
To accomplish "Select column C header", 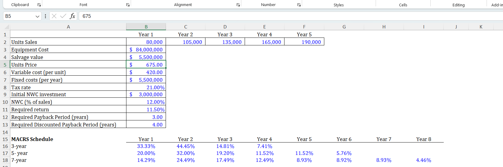I will coord(186,27).
